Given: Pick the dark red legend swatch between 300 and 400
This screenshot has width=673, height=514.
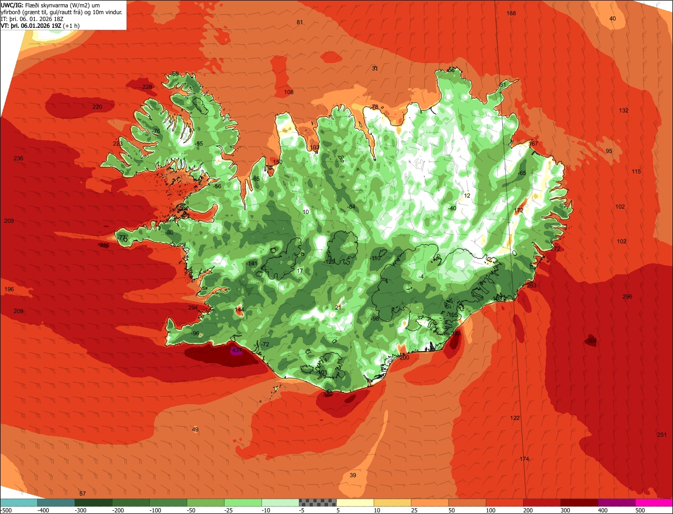Looking at the screenshot, I should [x=579, y=502].
